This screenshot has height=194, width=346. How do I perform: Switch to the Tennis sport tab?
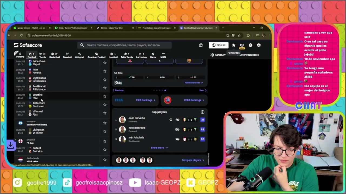pos(42,55)
